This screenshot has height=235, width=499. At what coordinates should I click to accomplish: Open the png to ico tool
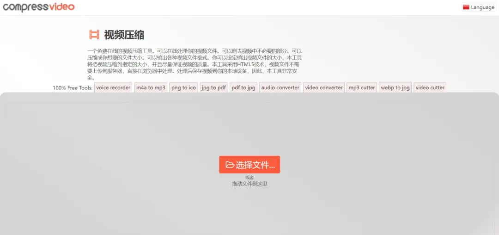(183, 87)
